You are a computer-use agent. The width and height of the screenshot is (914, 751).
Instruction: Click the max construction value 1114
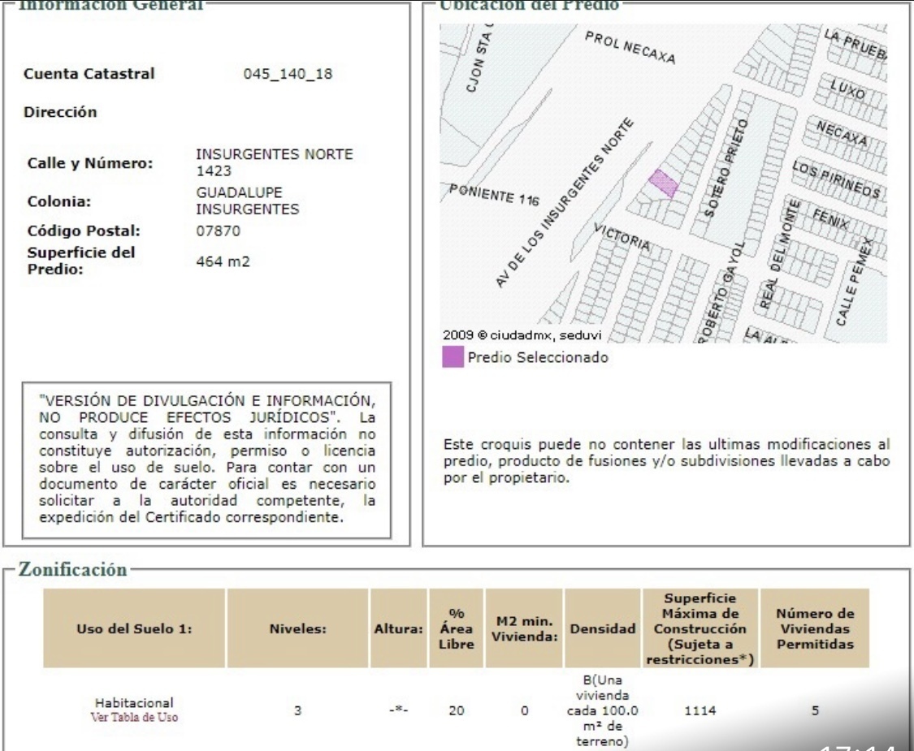pos(700,710)
